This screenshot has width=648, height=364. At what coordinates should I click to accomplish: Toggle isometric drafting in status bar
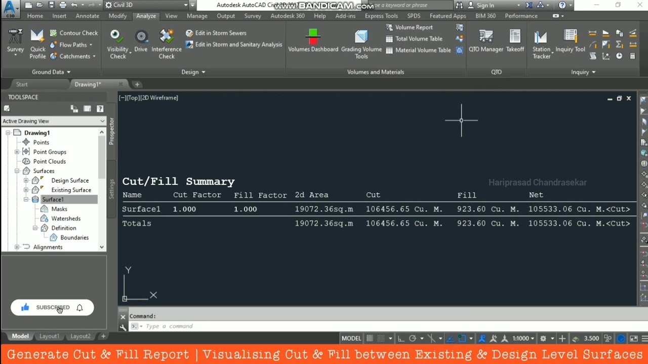(x=431, y=338)
